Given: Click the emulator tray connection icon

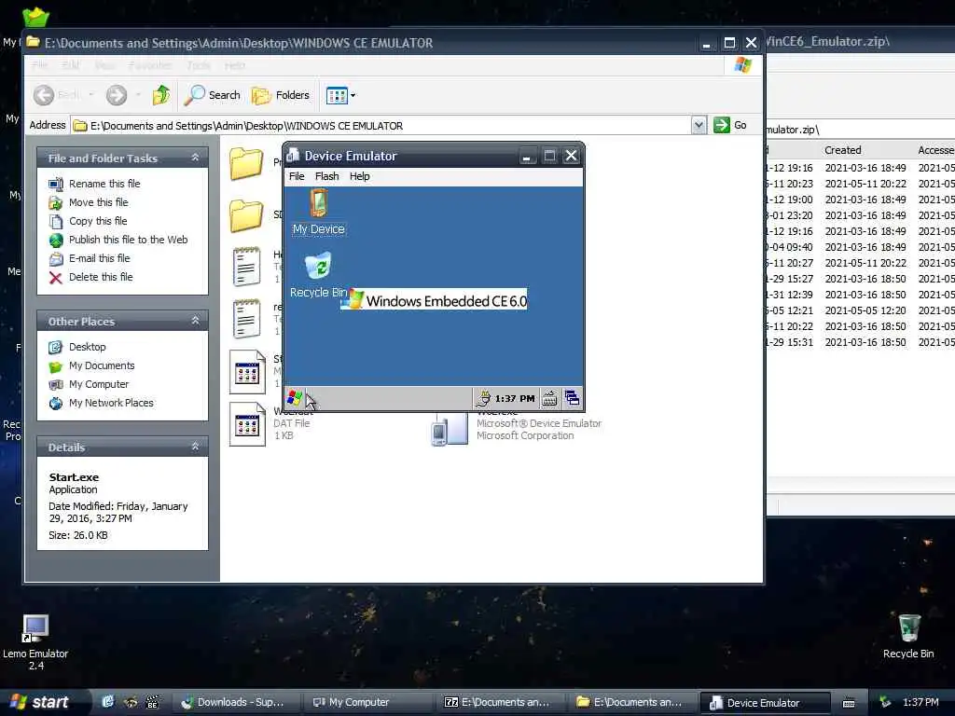Looking at the screenshot, I should [x=484, y=398].
